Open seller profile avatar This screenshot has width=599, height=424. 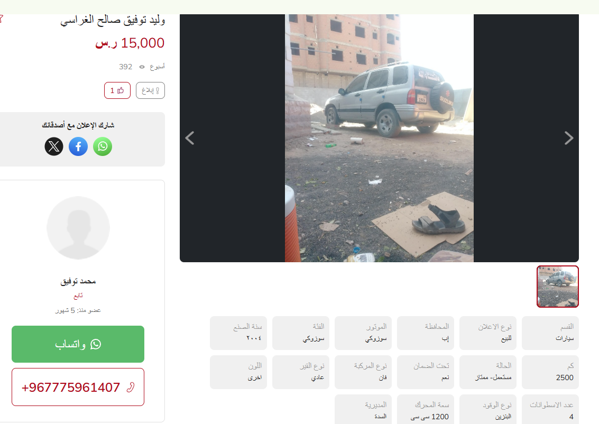click(78, 228)
